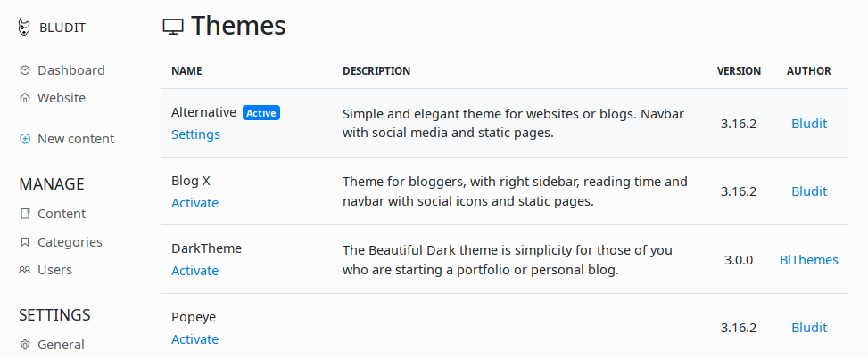This screenshot has height=358, width=868.
Task: Click the New content plus icon
Action: coord(25,139)
